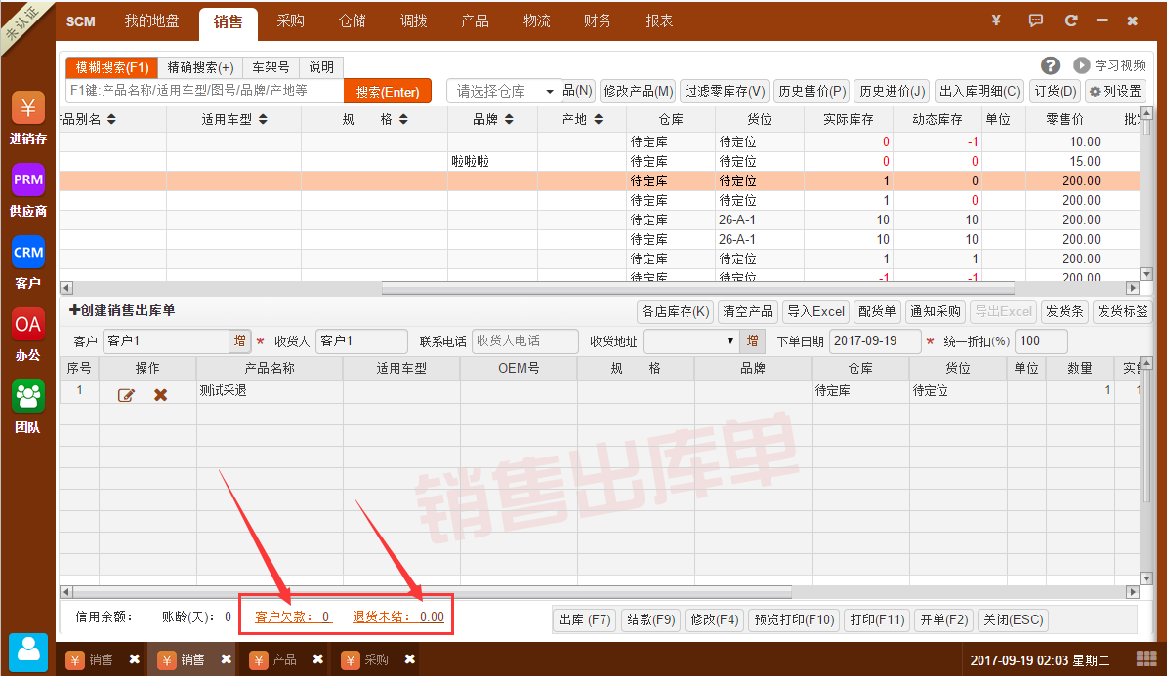Switch to 仓储 menu tab
The image size is (1167, 676).
pyautogui.click(x=352, y=20)
